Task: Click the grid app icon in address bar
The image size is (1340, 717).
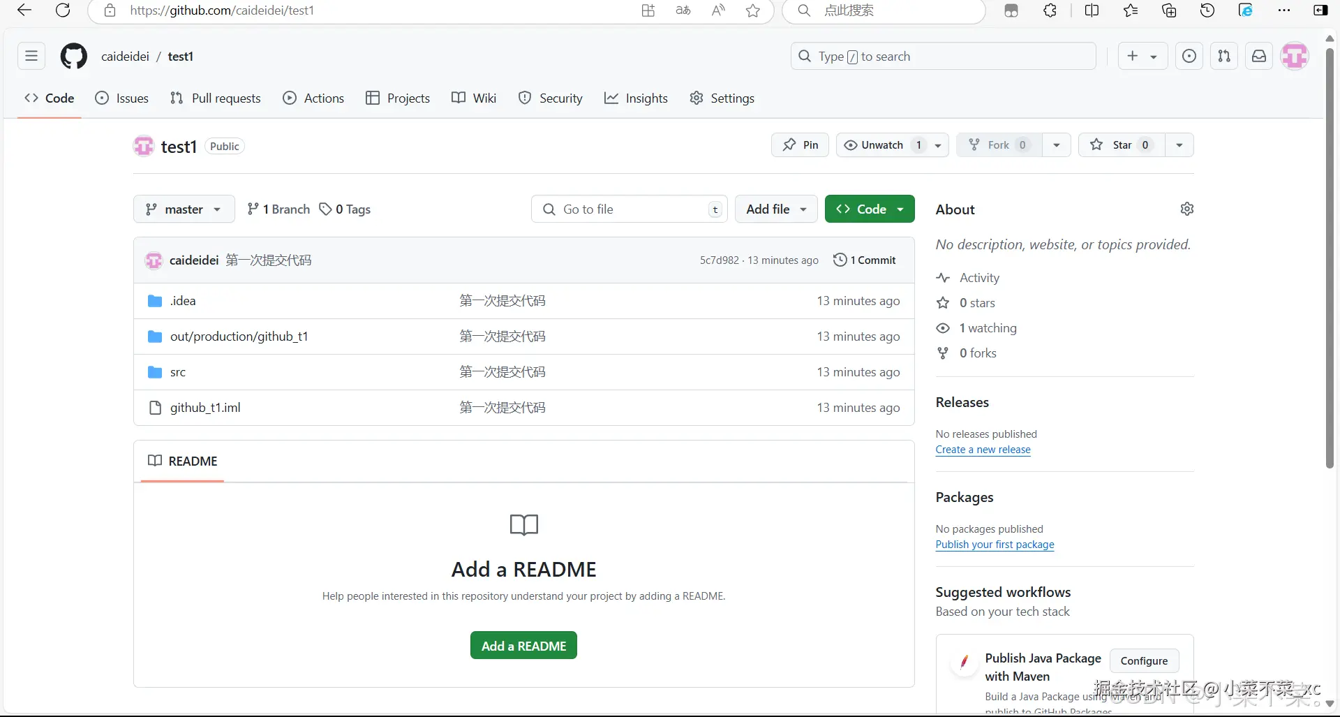Action: point(648,10)
